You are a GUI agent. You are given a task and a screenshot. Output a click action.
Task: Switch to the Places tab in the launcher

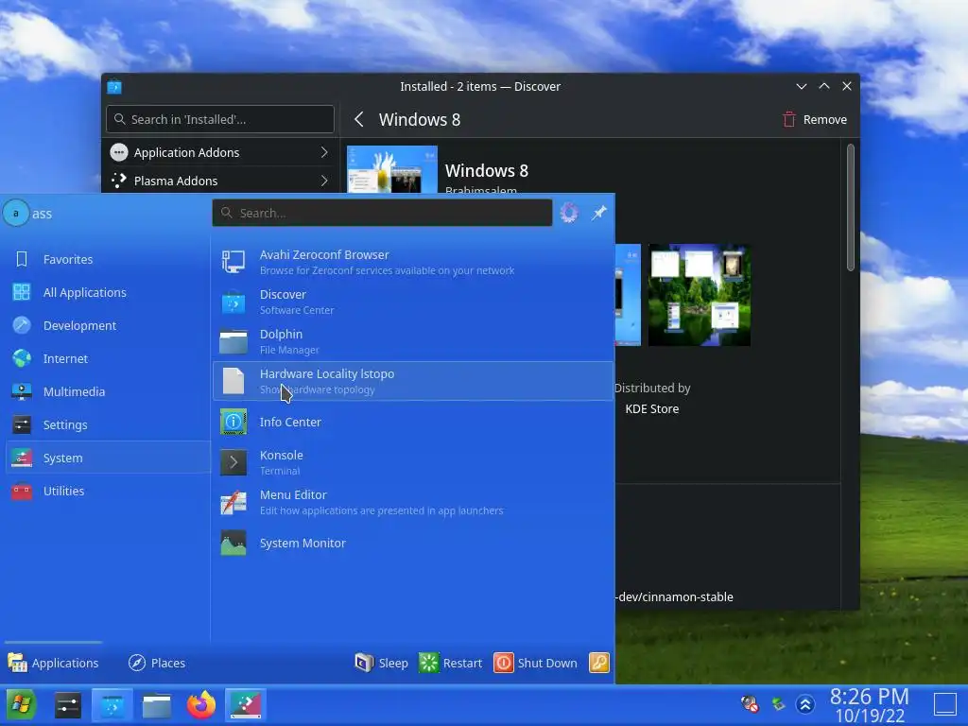(x=157, y=663)
